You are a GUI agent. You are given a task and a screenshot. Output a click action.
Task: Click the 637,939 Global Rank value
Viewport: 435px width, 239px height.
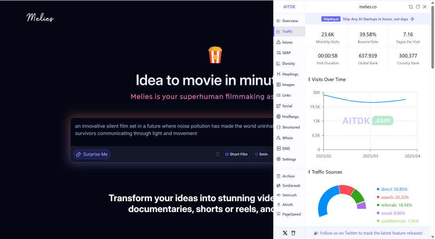(x=368, y=56)
